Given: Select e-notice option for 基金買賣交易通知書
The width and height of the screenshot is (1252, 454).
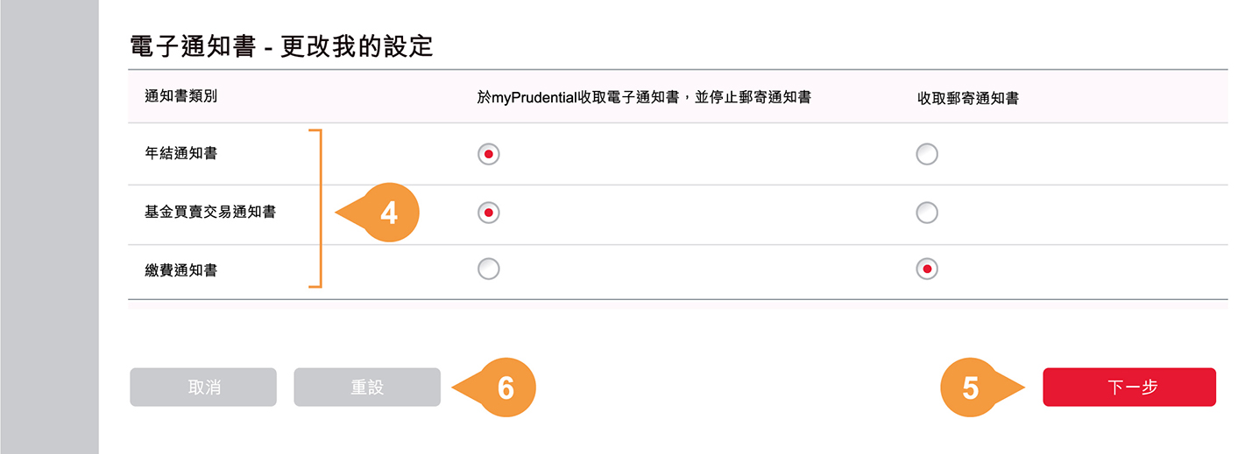Looking at the screenshot, I should click(x=489, y=213).
